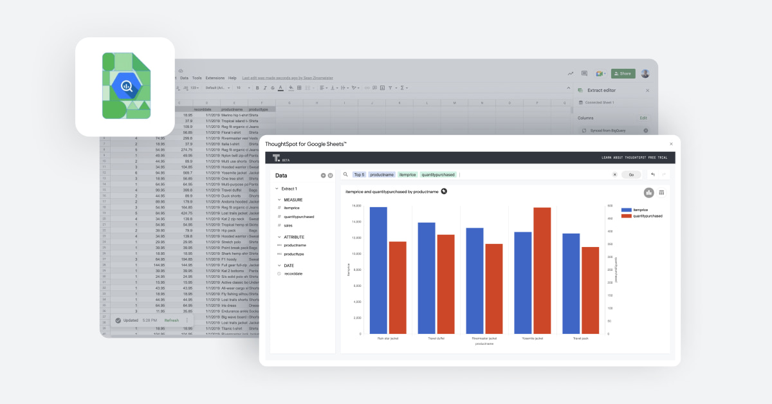Toggle italic in the Sheets toolbar
772x404 pixels.
click(265, 87)
